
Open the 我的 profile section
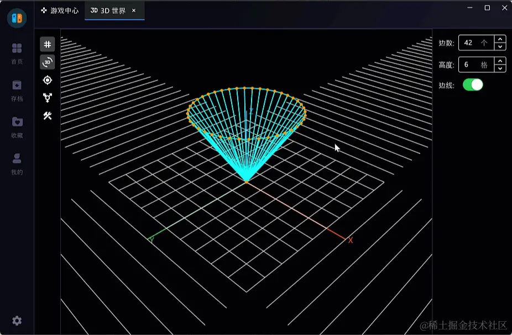pyautogui.click(x=17, y=164)
